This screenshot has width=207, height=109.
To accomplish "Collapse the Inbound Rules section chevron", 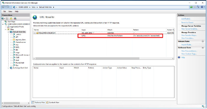I will click(202, 41).
